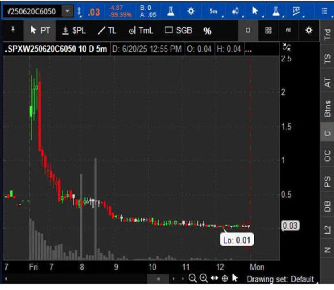This screenshot has width=334, height=290.
Task: Click the H: 0.04 high value
Action: point(229,49)
